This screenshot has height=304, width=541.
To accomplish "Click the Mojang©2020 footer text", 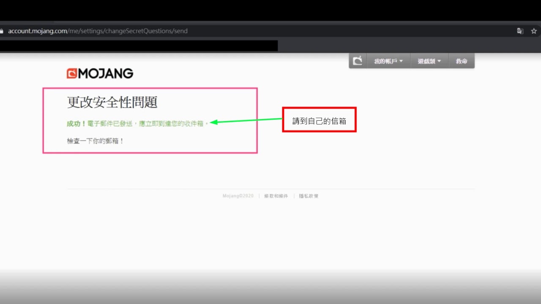I will point(238,196).
